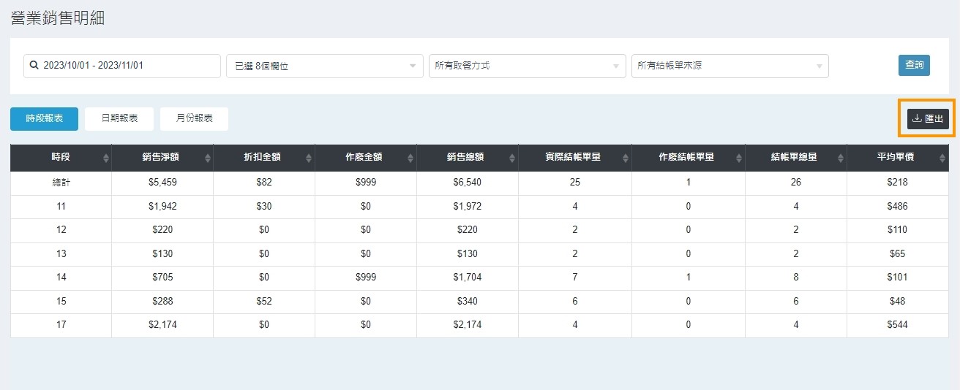960x390 pixels.
Task: Sort table by 銷售淨額 column arrows
Action: 207,158
